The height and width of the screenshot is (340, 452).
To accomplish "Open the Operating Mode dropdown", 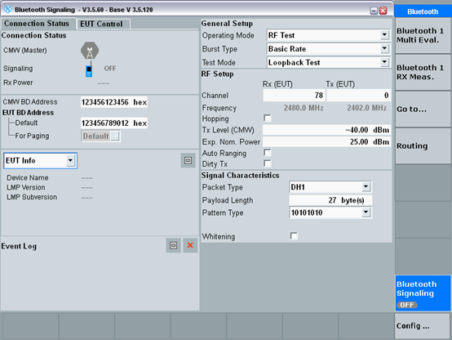I will (x=384, y=35).
